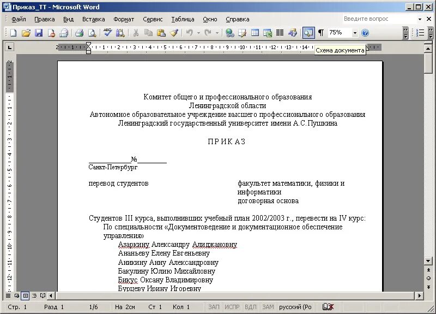The image size is (436, 314).
Task: Click vertical scrollbar down arrow
Action: pos(428,261)
